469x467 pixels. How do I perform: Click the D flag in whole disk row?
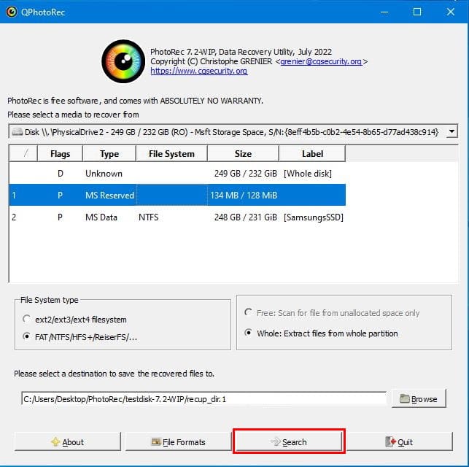tap(61, 174)
